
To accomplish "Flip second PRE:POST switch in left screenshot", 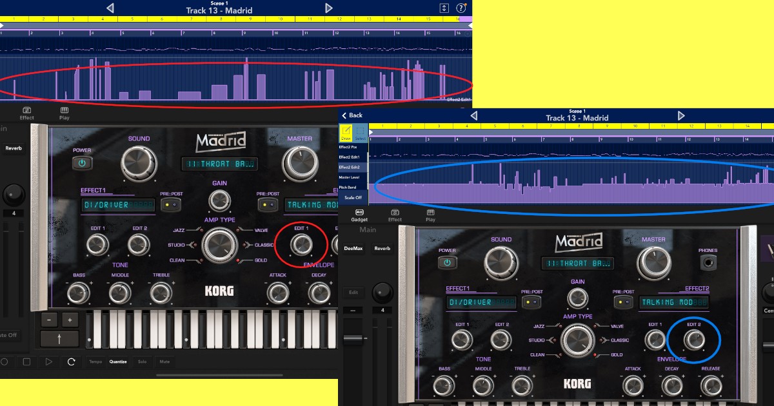I will 266,205.
